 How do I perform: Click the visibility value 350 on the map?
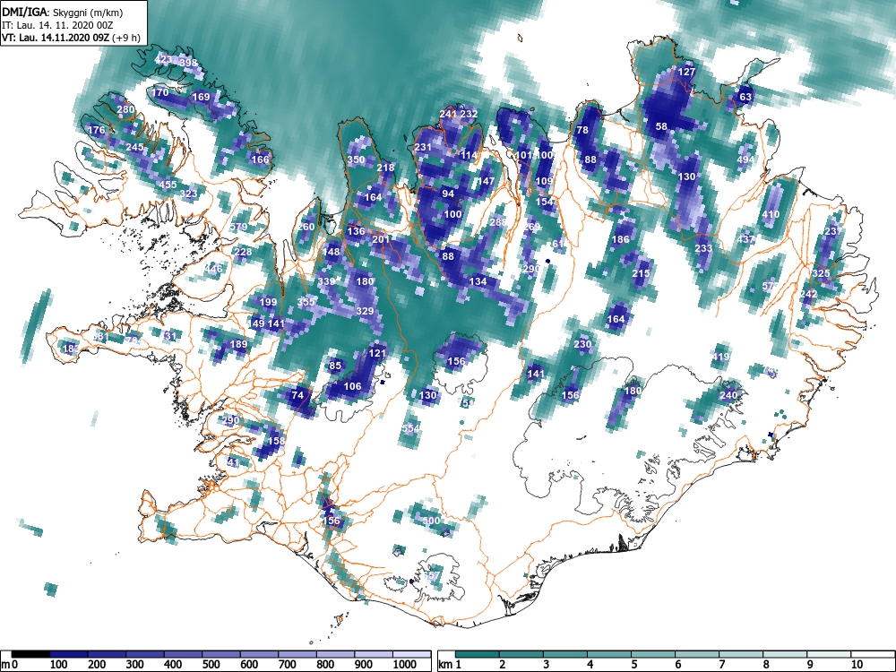click(x=356, y=159)
